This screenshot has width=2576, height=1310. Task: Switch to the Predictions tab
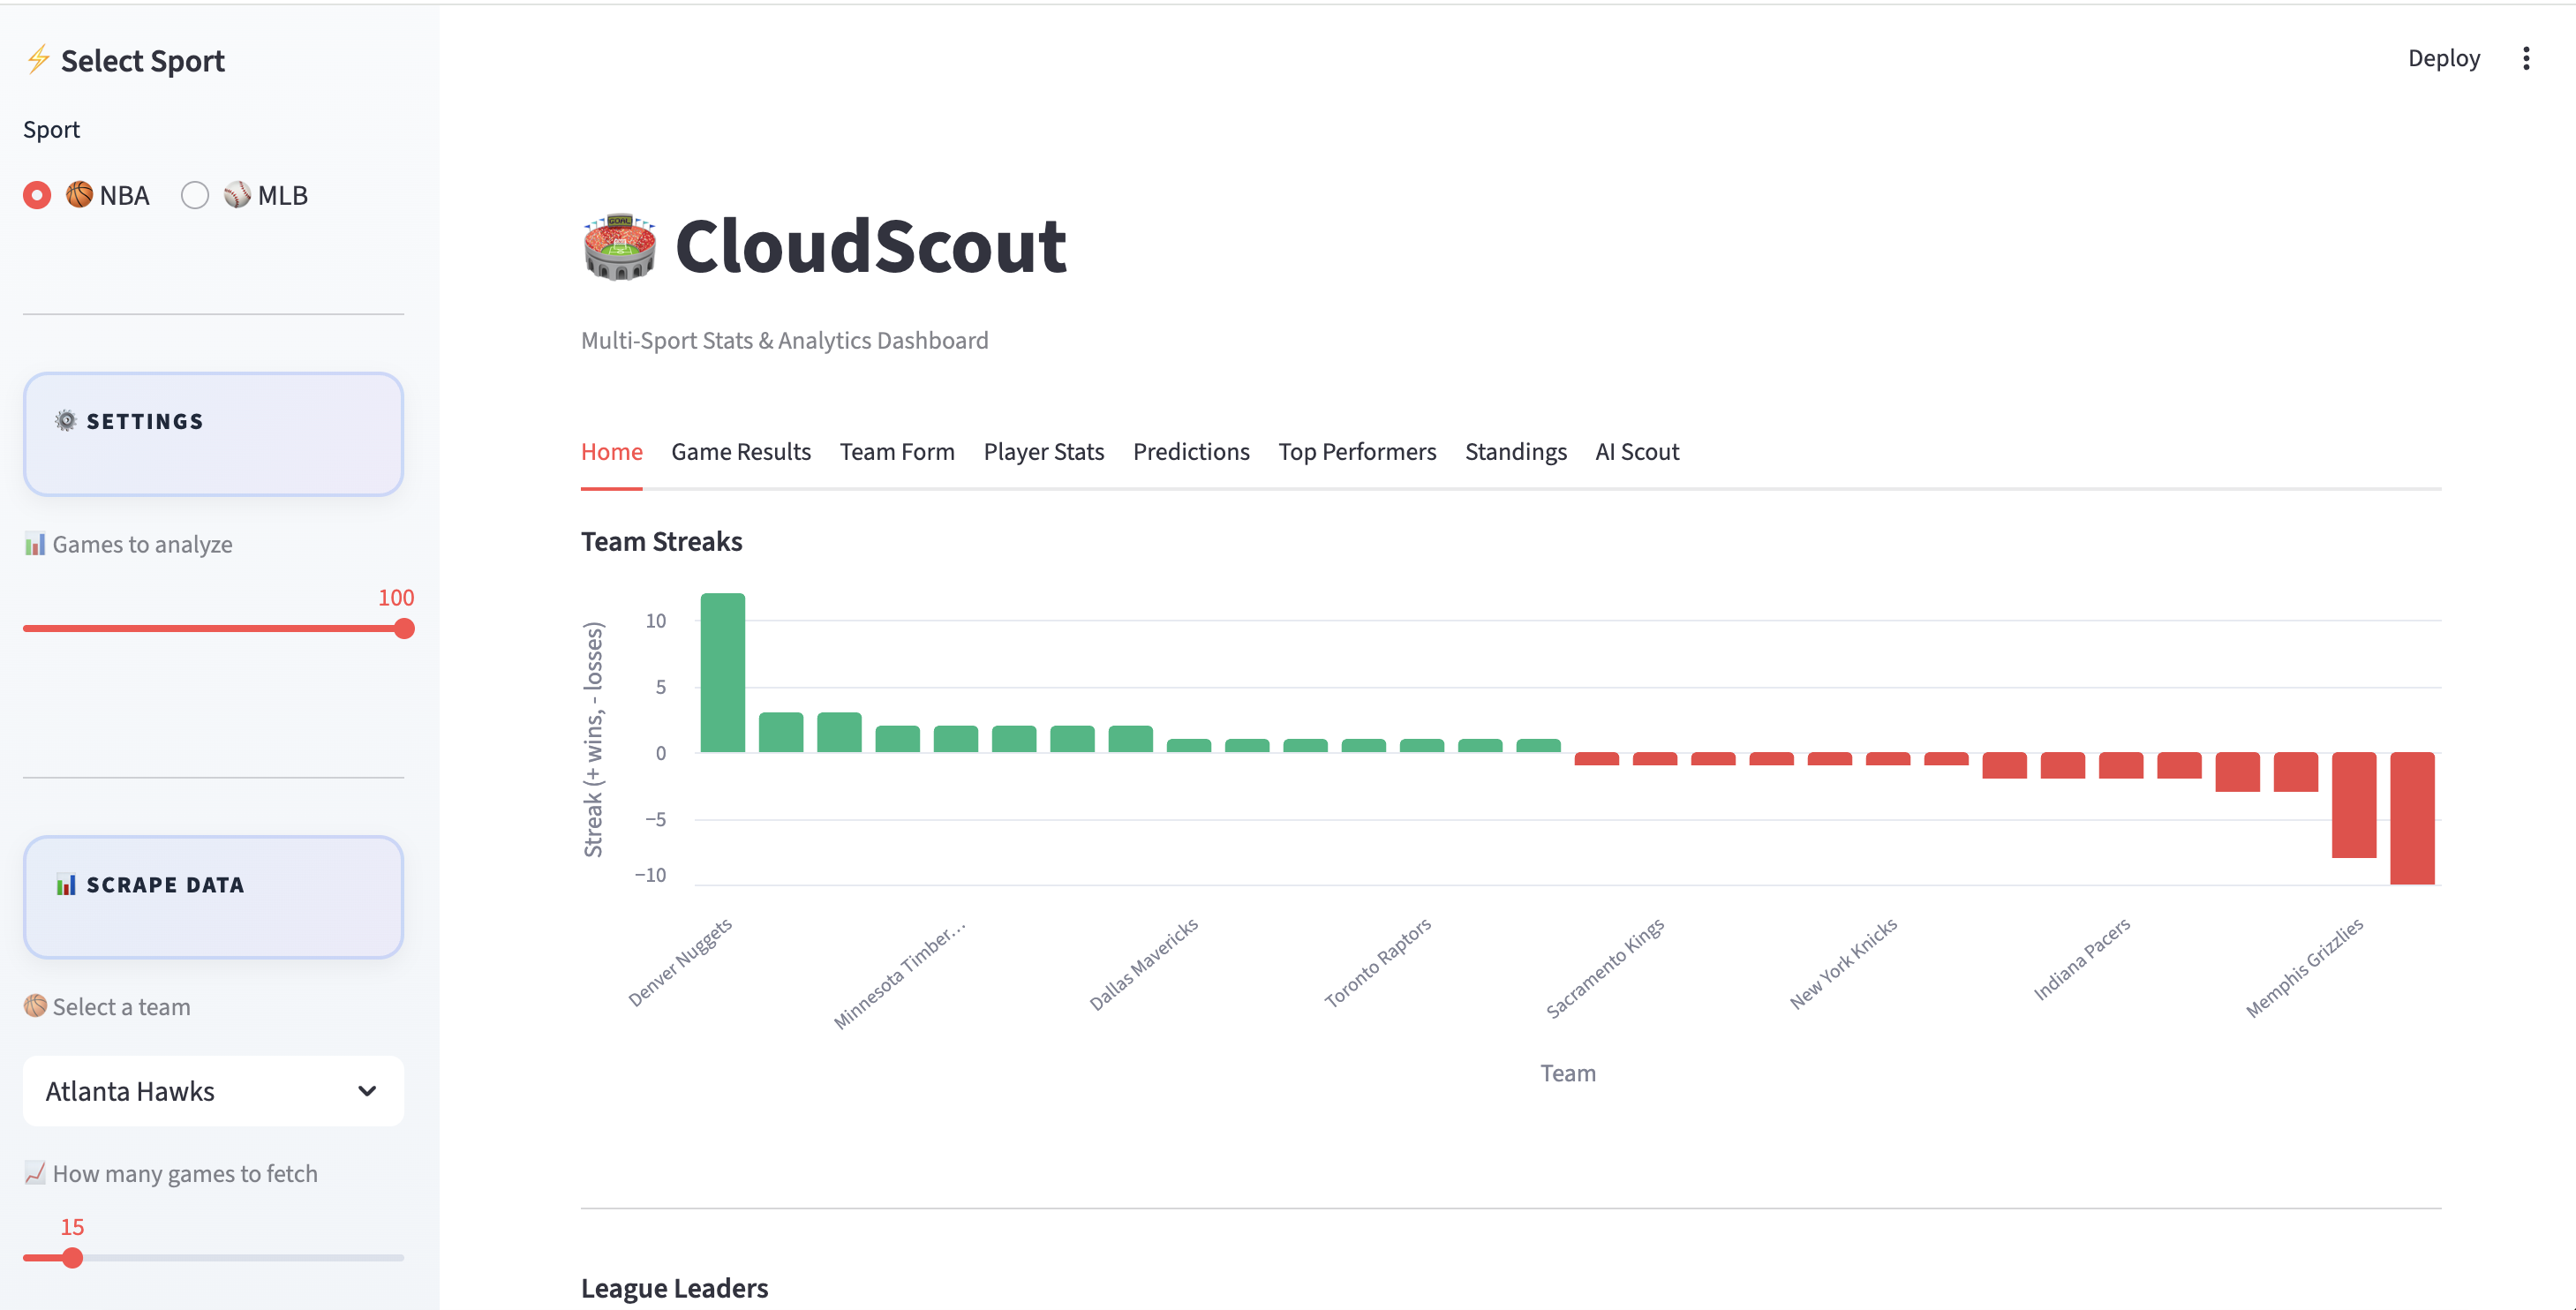pos(1191,452)
